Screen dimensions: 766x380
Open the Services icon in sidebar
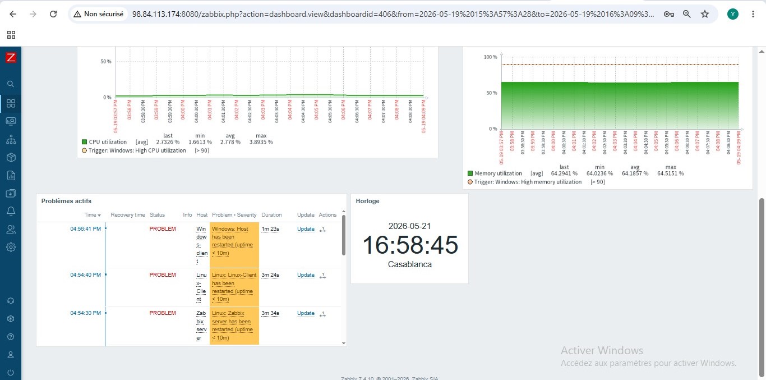11,139
